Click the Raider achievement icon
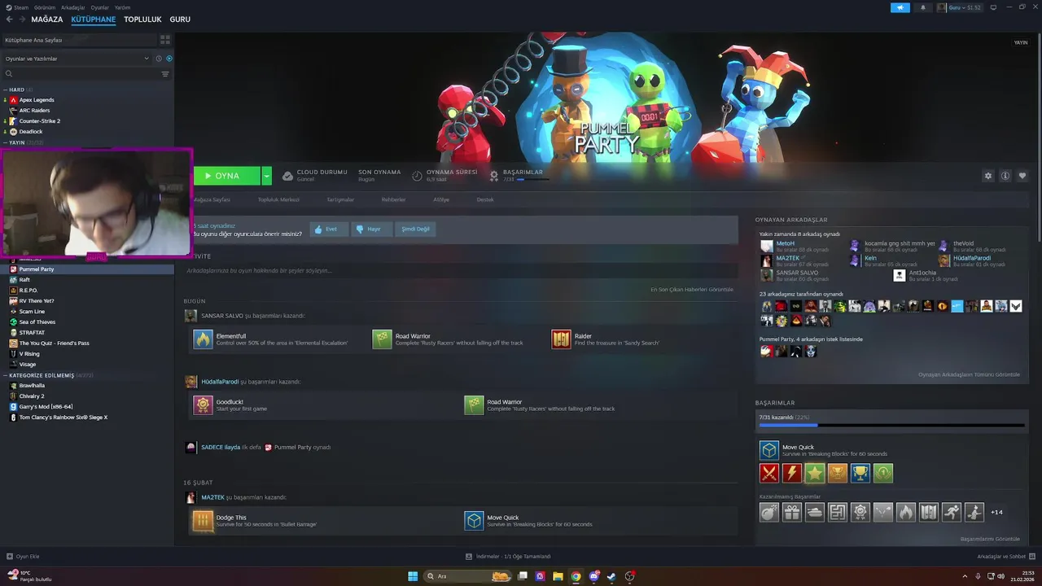The image size is (1042, 586). tap(561, 339)
